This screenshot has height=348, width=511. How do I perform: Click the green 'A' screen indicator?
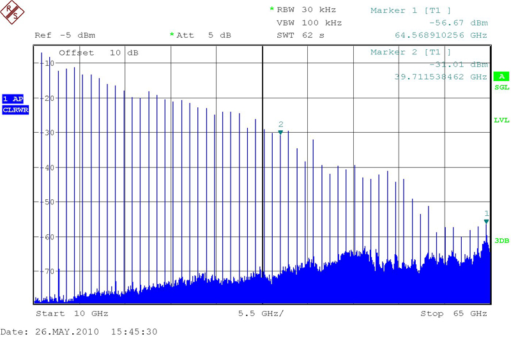(501, 76)
